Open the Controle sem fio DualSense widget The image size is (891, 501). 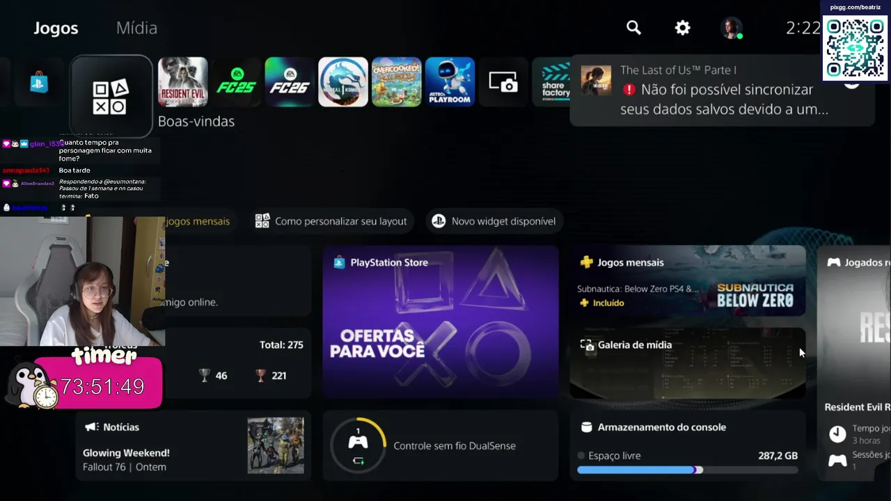(441, 445)
